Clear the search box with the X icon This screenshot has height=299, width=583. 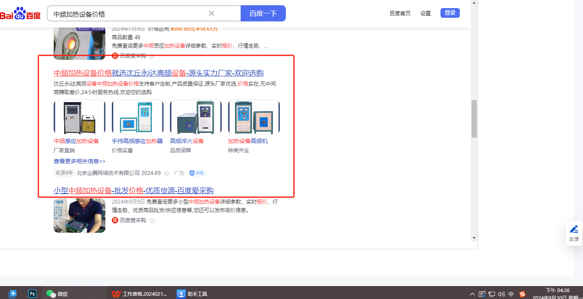[x=211, y=13]
